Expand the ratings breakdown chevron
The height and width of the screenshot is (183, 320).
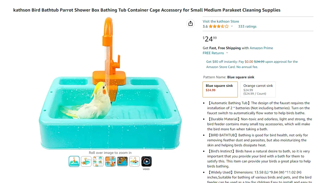(232, 26)
